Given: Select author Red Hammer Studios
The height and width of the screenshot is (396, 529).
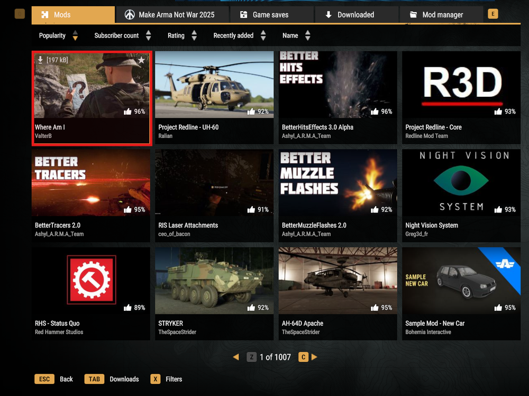Looking at the screenshot, I should (x=59, y=332).
